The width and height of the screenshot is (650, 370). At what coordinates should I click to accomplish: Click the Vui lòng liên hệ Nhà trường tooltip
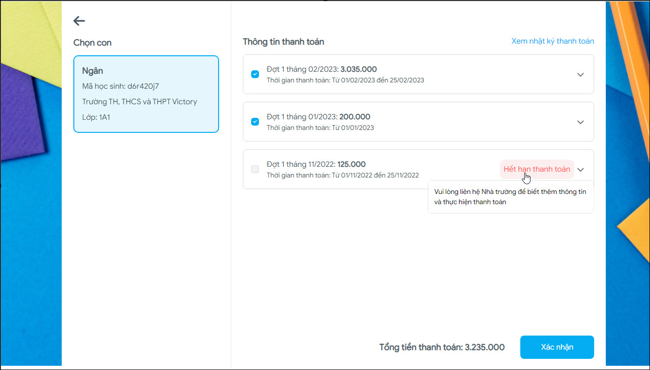510,197
